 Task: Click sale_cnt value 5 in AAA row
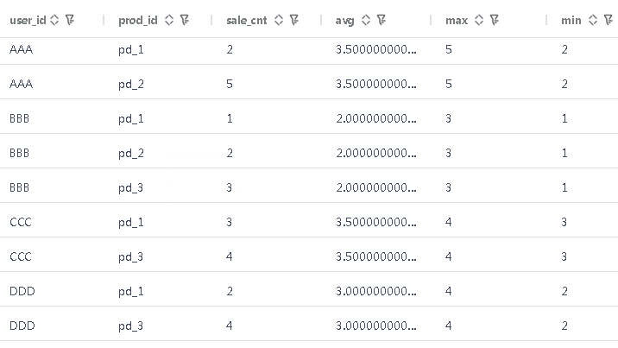230,84
